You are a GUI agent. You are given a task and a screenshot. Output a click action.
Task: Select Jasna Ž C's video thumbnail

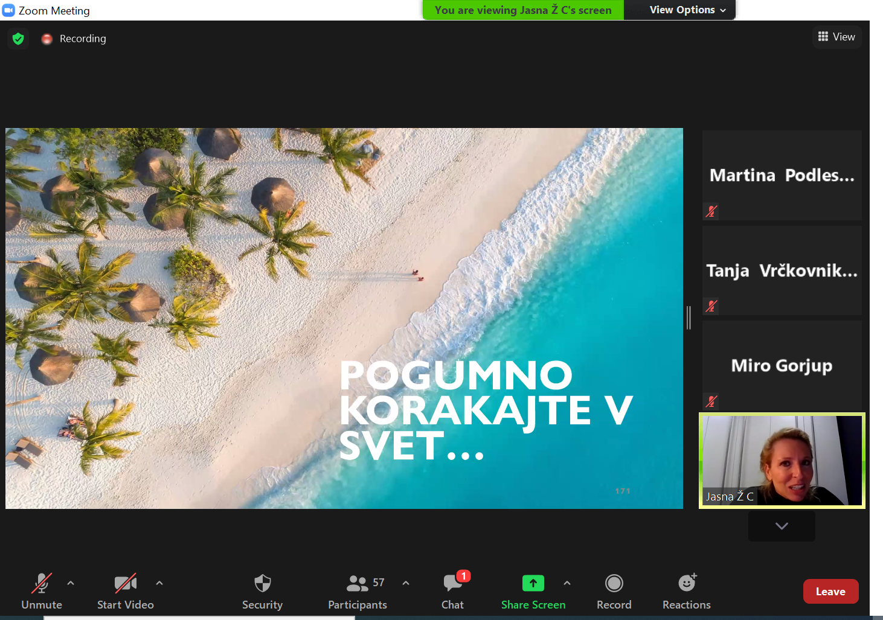[x=782, y=461]
